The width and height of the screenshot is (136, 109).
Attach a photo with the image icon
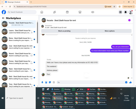click(46, 82)
